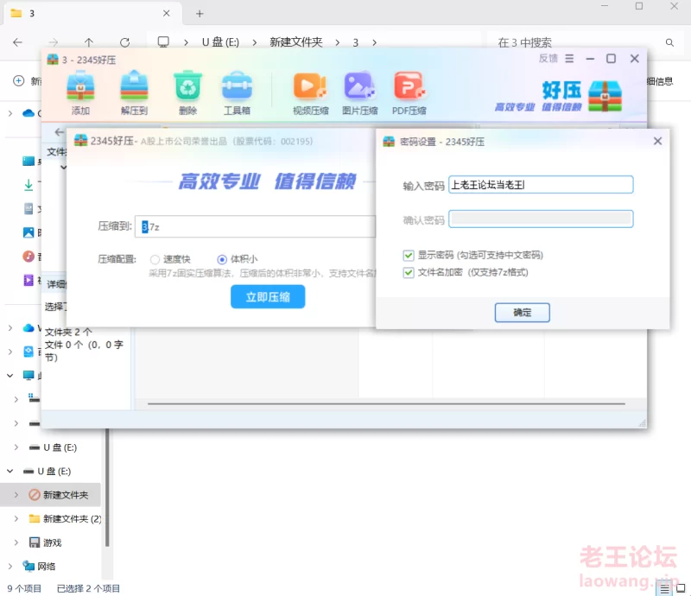The width and height of the screenshot is (691, 596).
Task: Go back using the arrow inside 好压 file list
Action: pos(60,132)
